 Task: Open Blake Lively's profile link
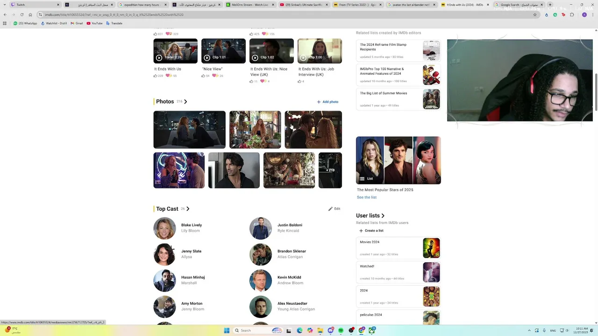point(192,225)
